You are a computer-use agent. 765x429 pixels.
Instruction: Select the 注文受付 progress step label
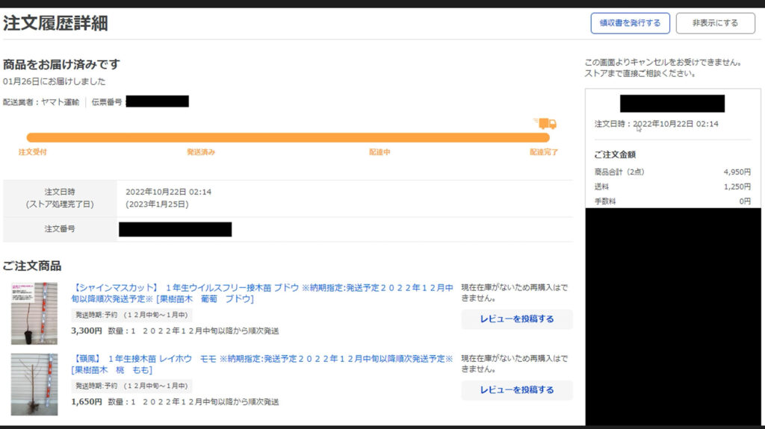pos(33,152)
